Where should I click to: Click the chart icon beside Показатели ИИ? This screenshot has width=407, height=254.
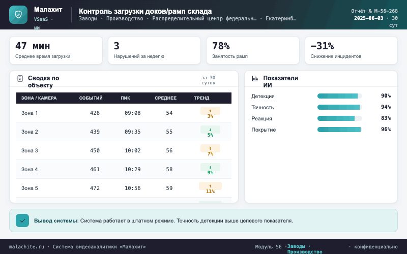click(255, 78)
